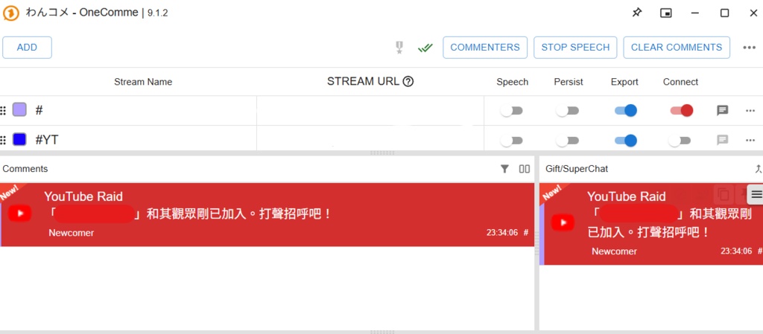
Task: Open more options for # stream row
Action: [750, 111]
